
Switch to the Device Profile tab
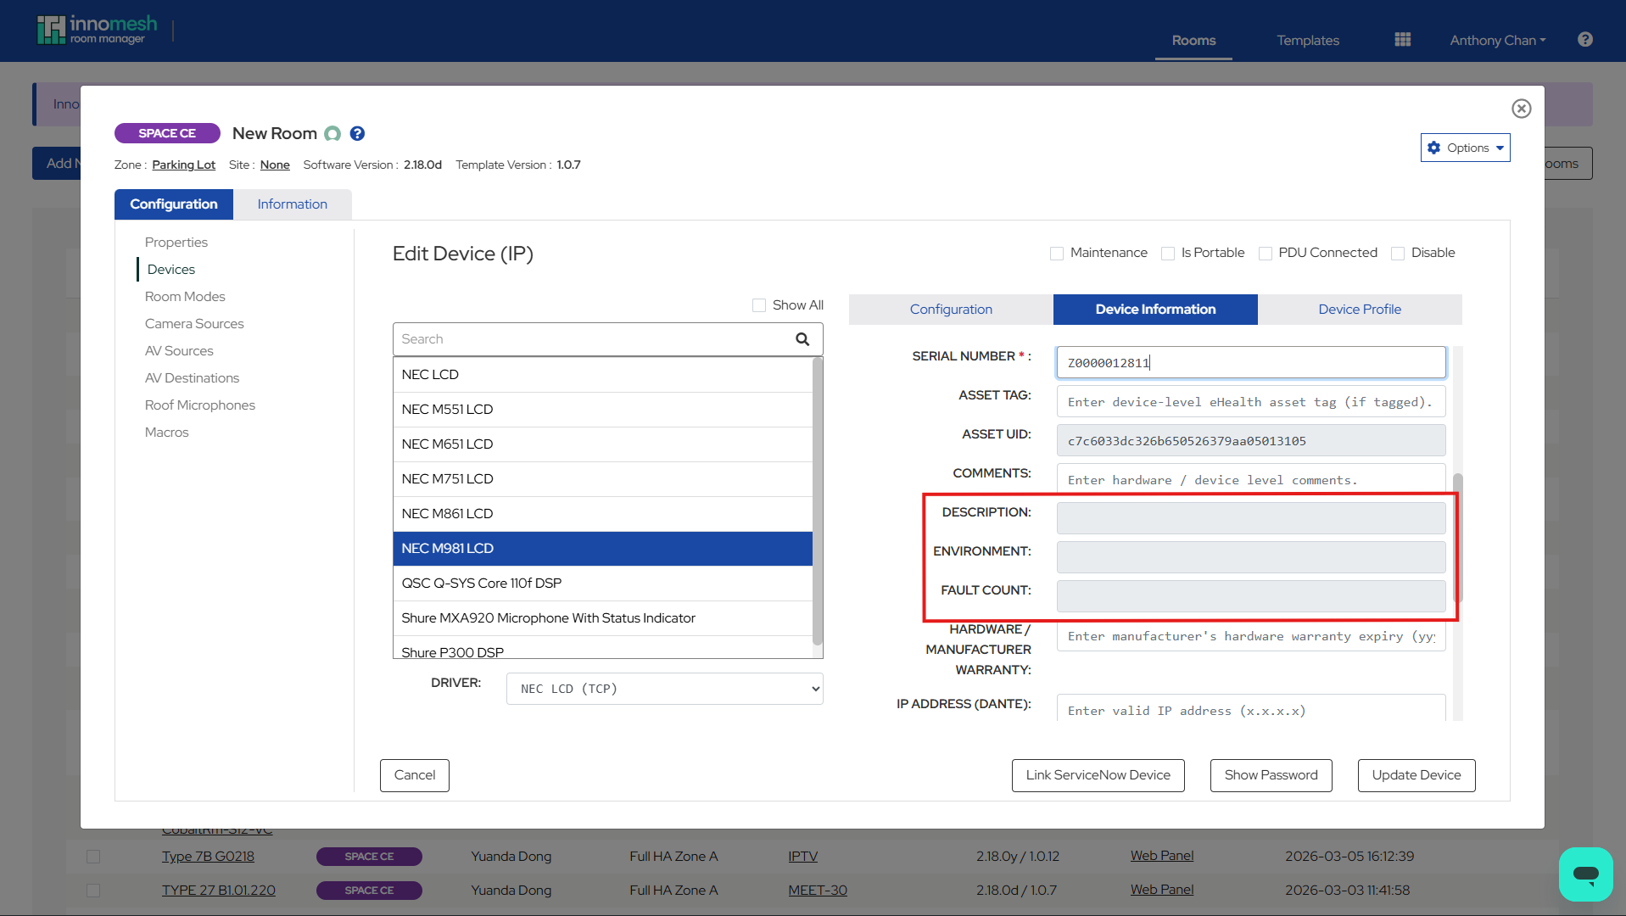pos(1360,309)
